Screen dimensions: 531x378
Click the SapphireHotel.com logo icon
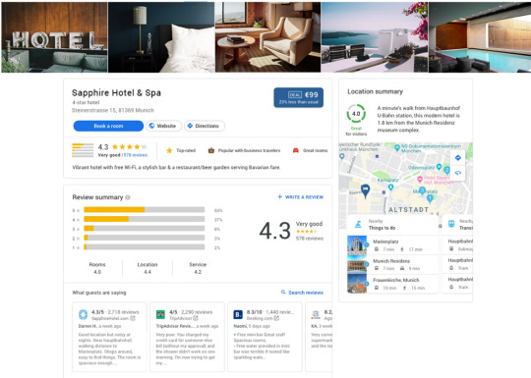click(x=83, y=315)
